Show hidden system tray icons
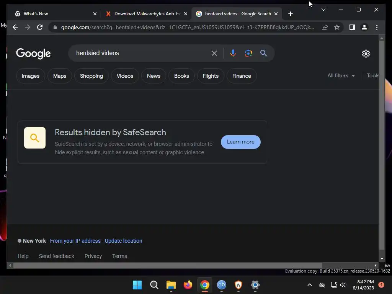The image size is (392, 294). click(309, 285)
